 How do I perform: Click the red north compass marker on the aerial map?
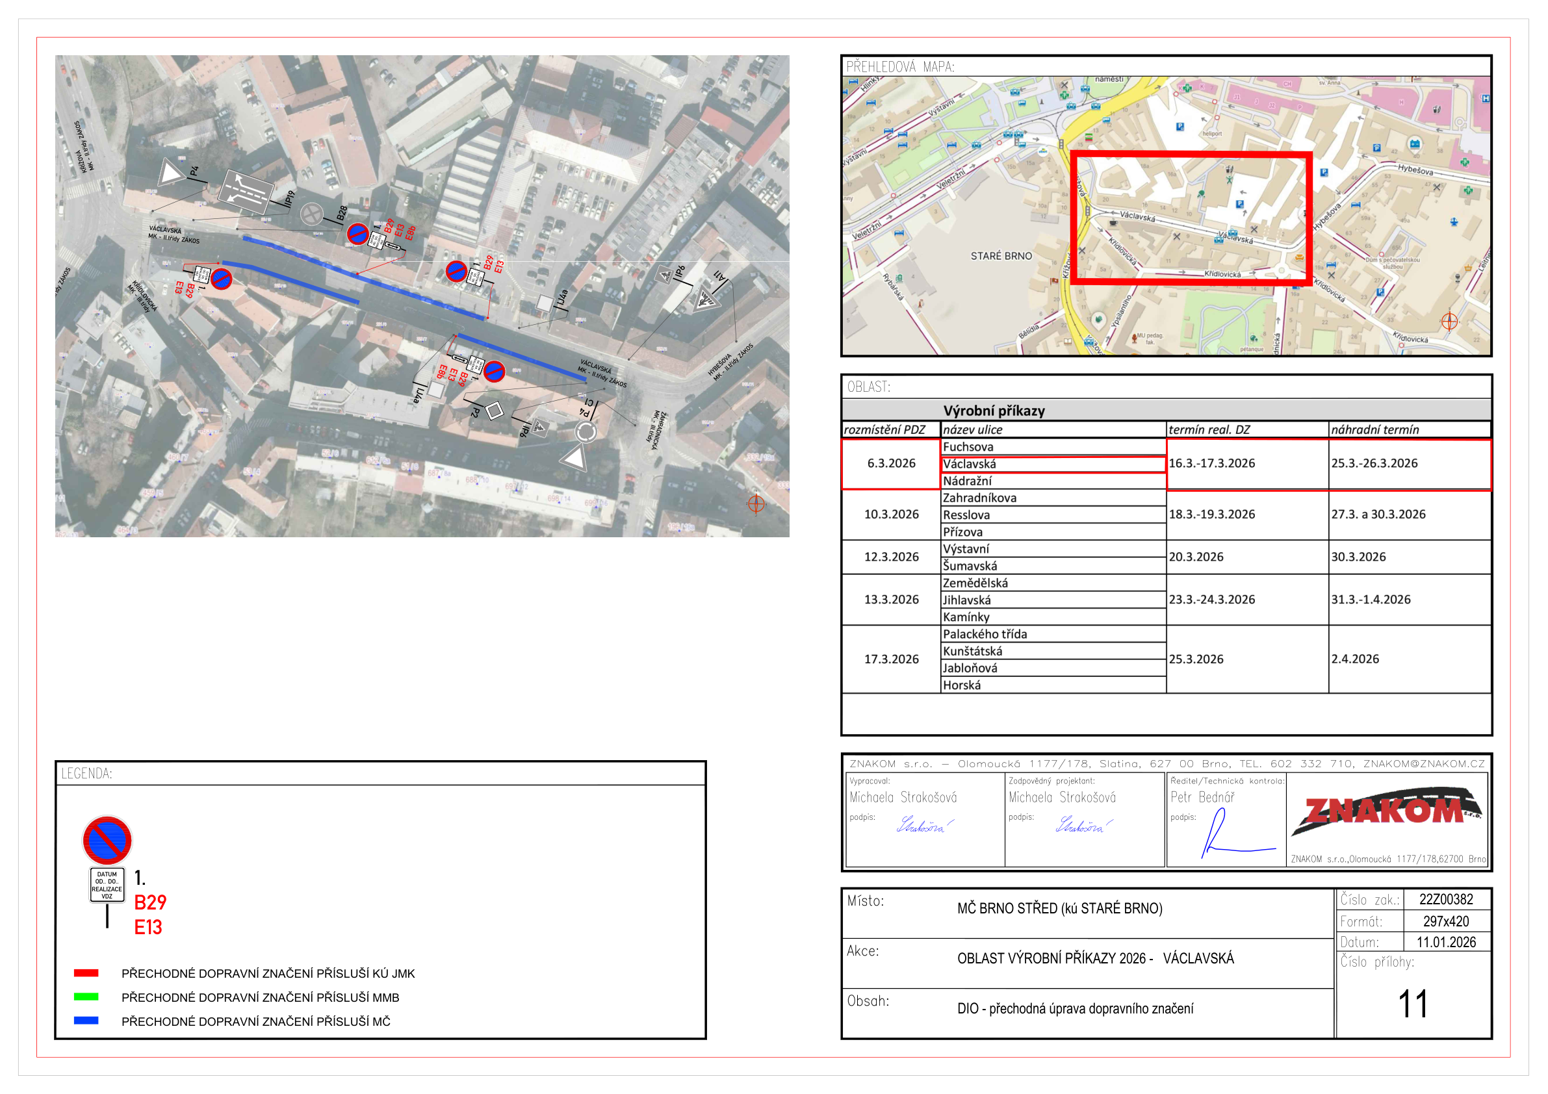(x=756, y=503)
